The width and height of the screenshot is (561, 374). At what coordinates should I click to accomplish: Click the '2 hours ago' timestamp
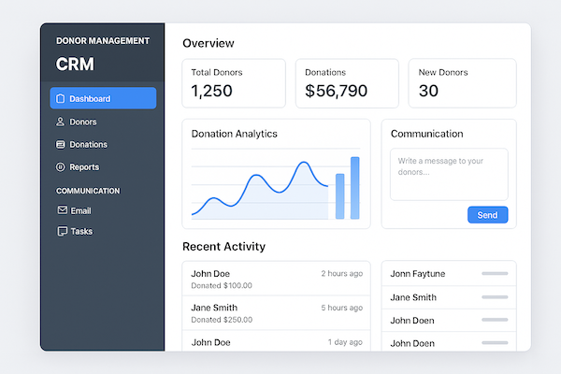[341, 273]
